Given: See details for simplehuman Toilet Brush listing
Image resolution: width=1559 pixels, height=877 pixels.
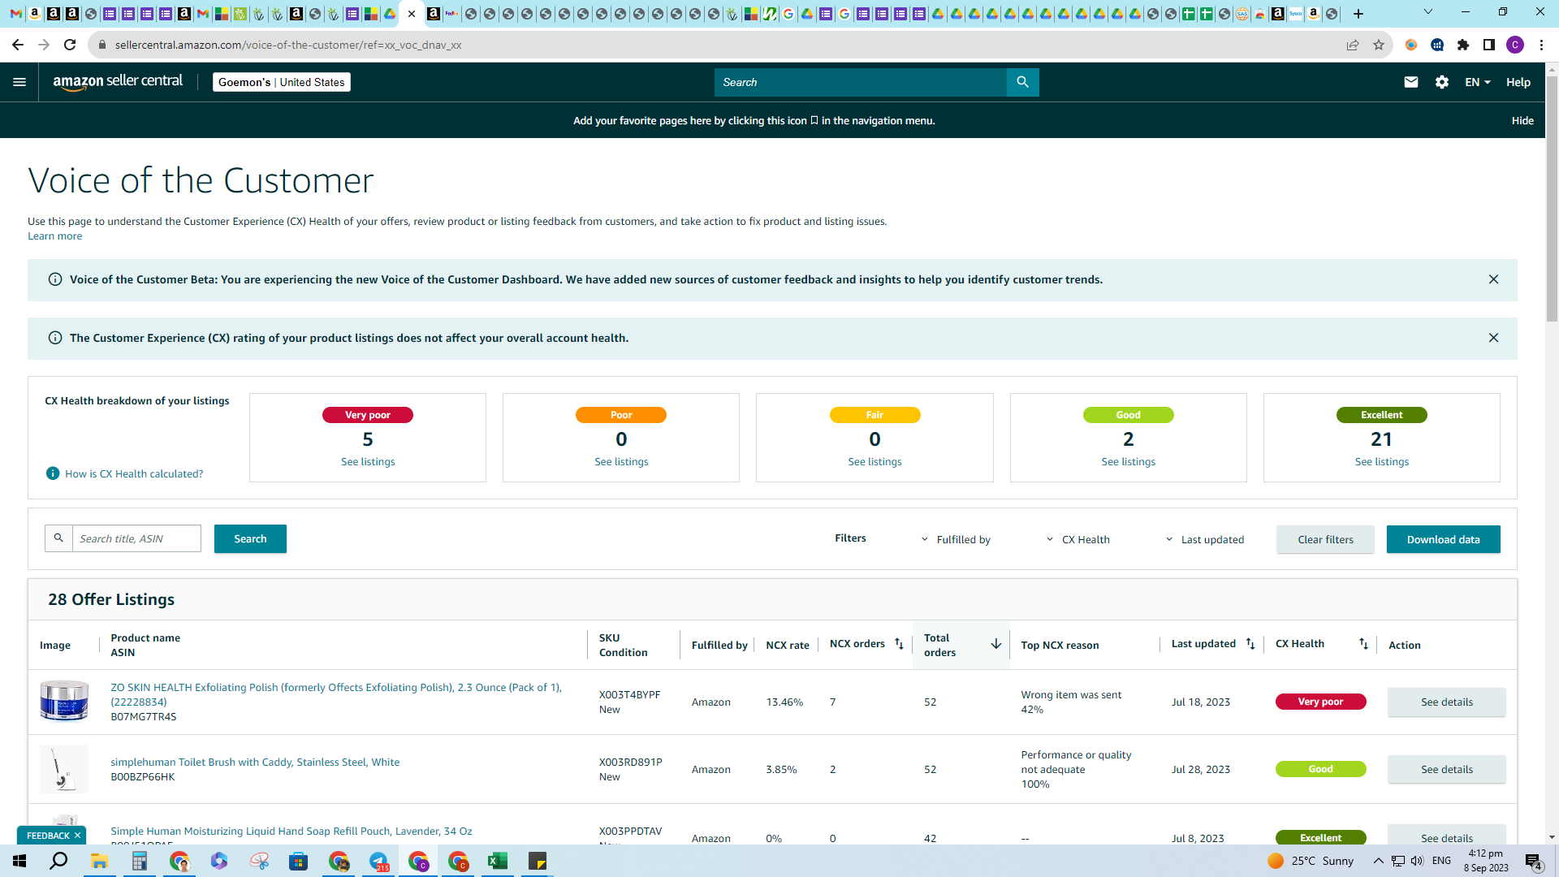Looking at the screenshot, I should pyautogui.click(x=1446, y=769).
